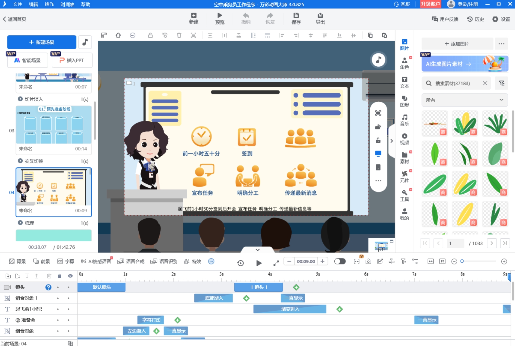The image size is (515, 346).
Task: Adjust the timeline zoom slider handle
Action: [462, 261]
